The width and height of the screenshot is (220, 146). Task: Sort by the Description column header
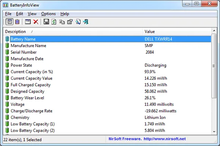tap(73, 31)
